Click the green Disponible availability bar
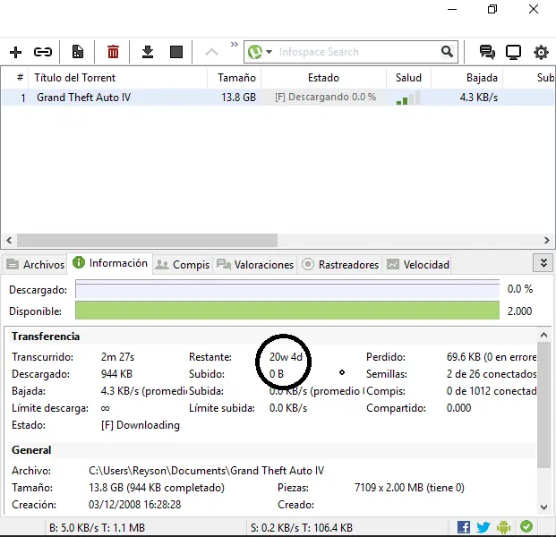The image size is (556, 537). click(287, 311)
